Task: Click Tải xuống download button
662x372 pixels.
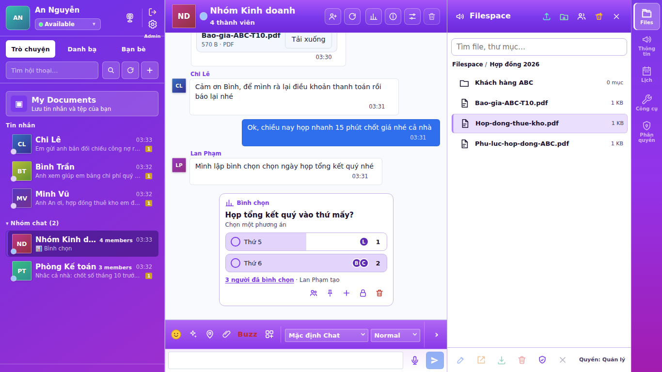Action: point(308,39)
